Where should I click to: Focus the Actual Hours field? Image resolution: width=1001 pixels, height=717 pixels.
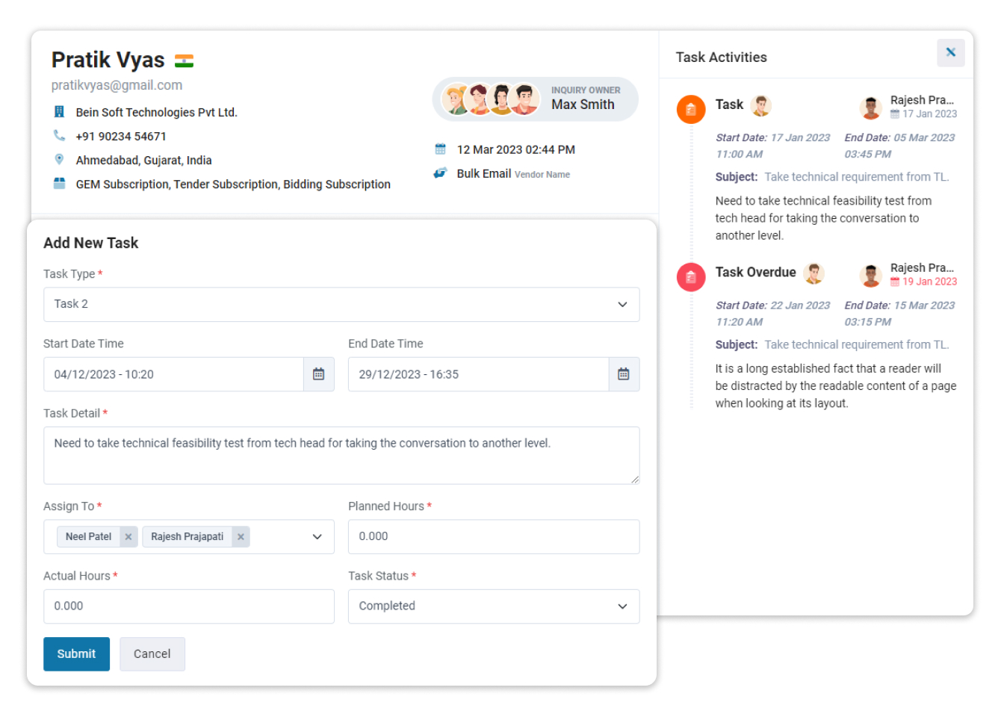[x=188, y=606]
